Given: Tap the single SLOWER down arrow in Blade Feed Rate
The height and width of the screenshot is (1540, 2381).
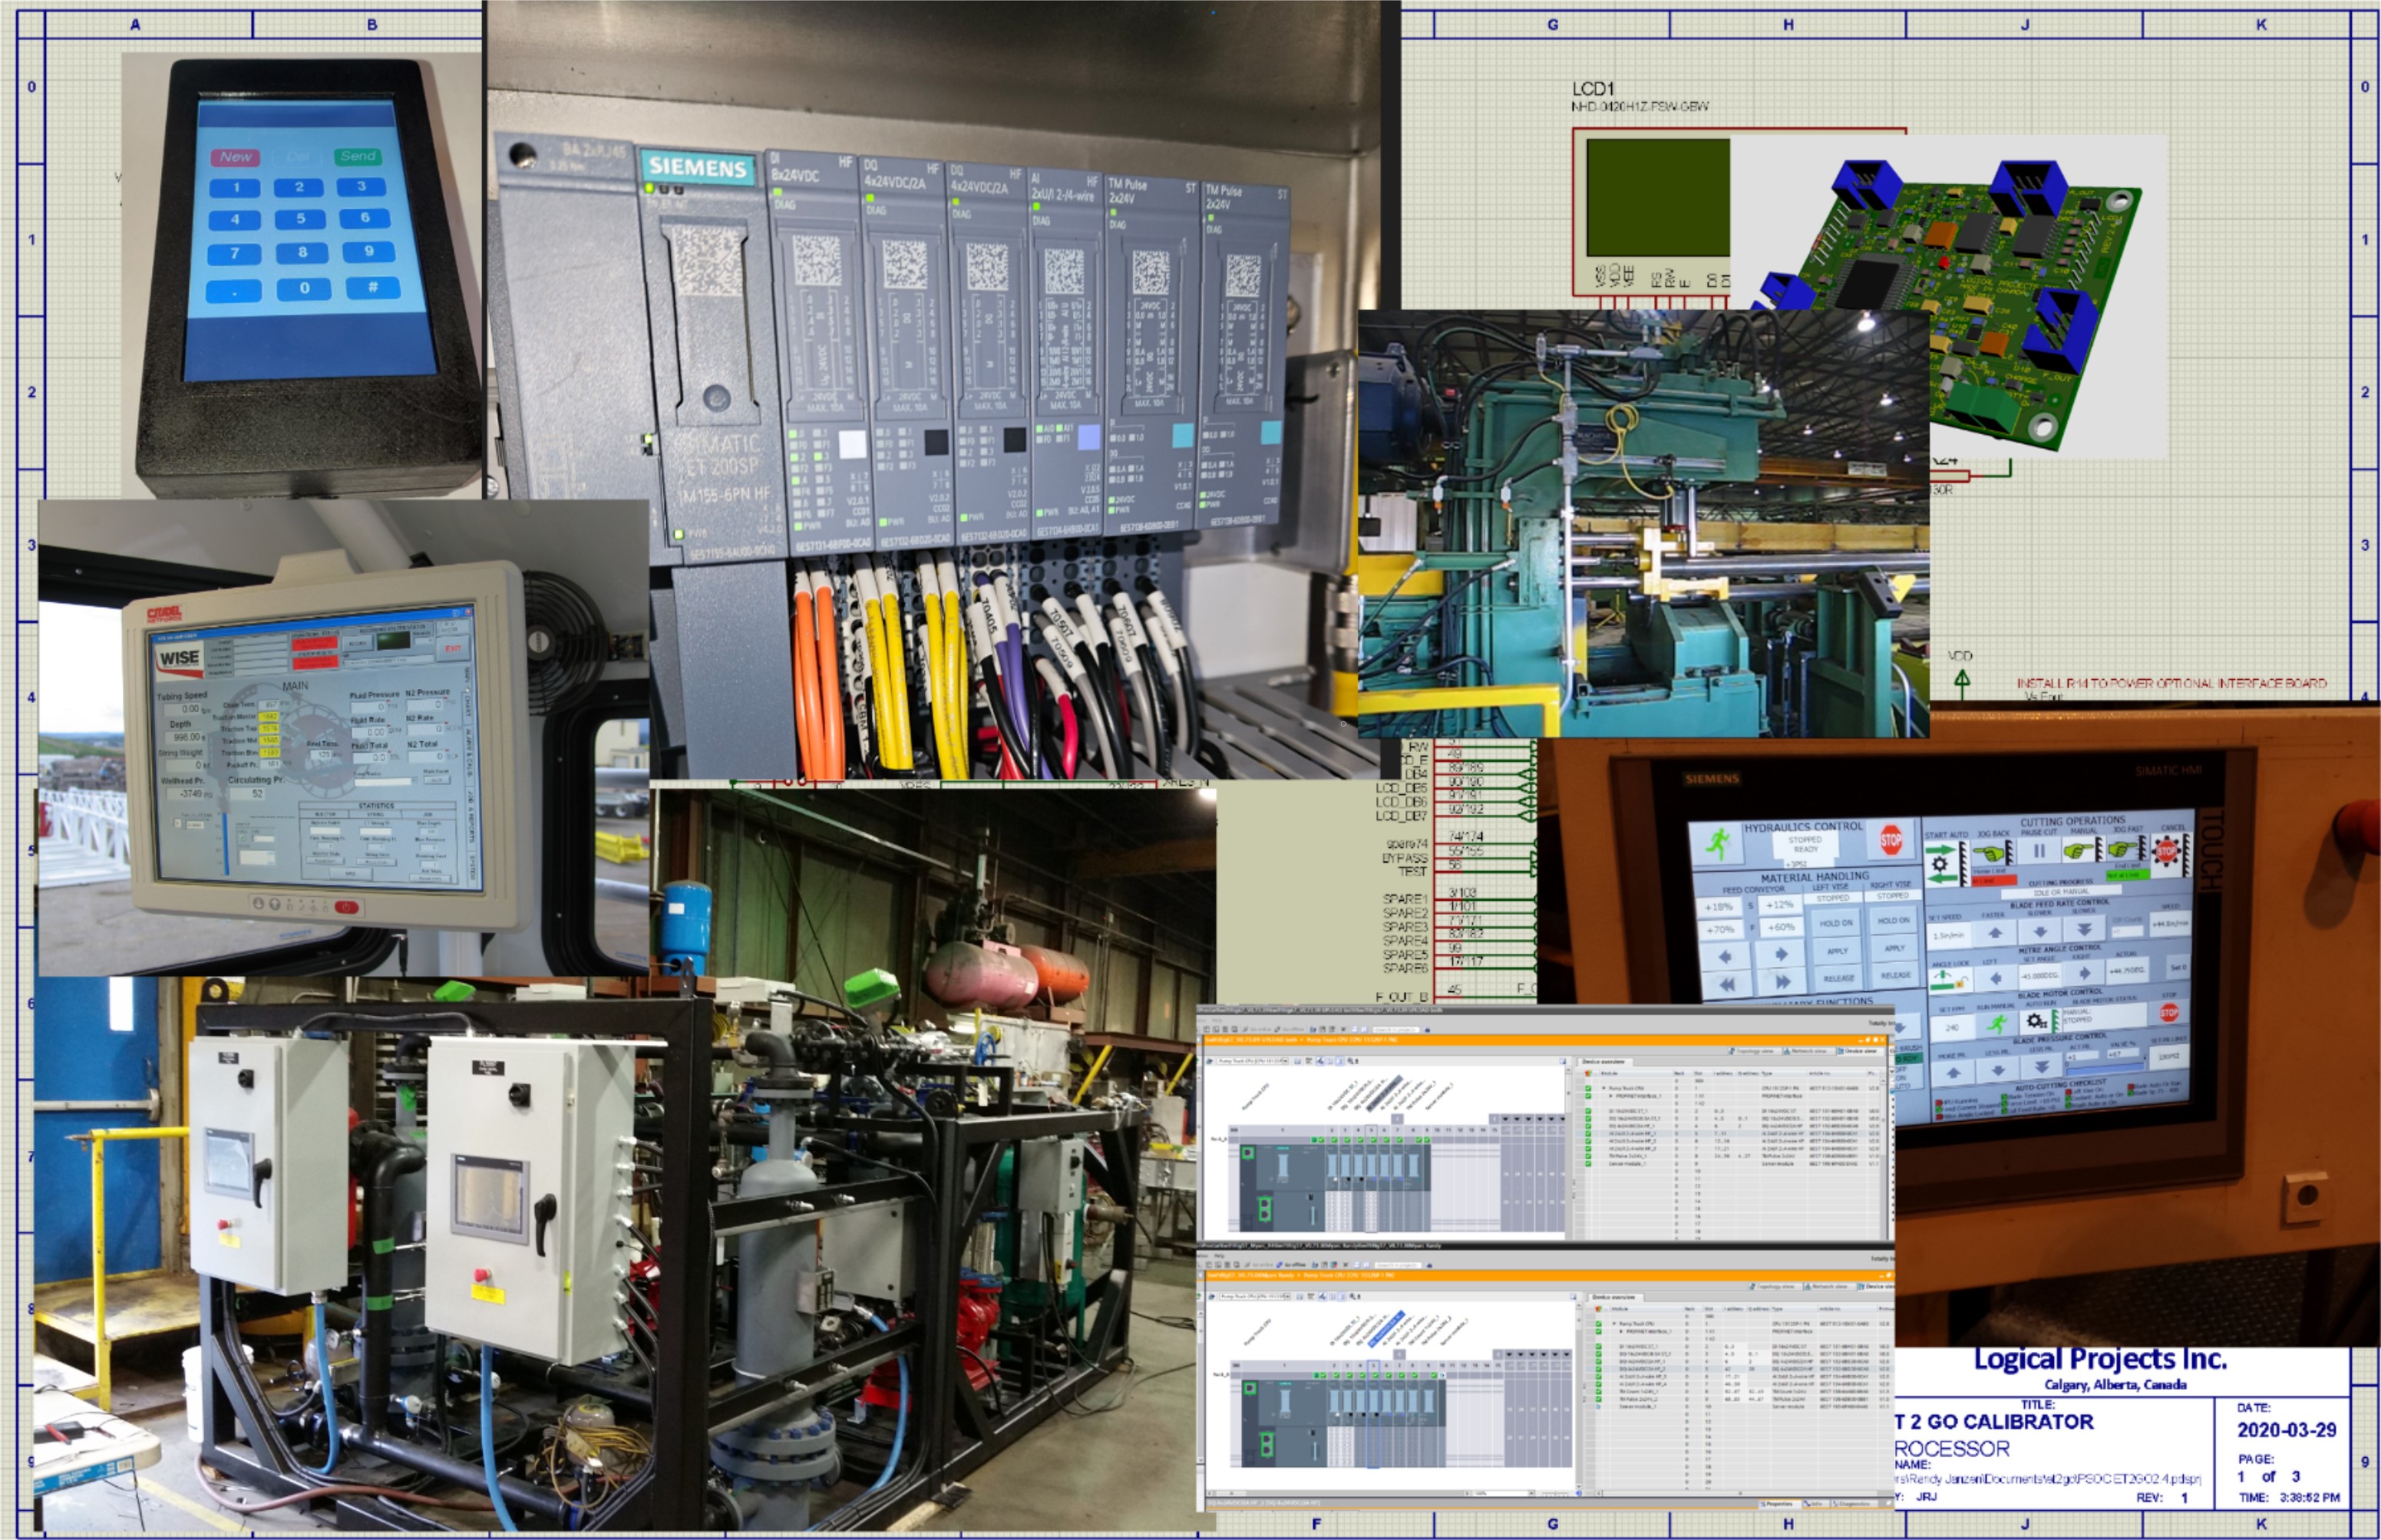Looking at the screenshot, I should [x=2041, y=932].
